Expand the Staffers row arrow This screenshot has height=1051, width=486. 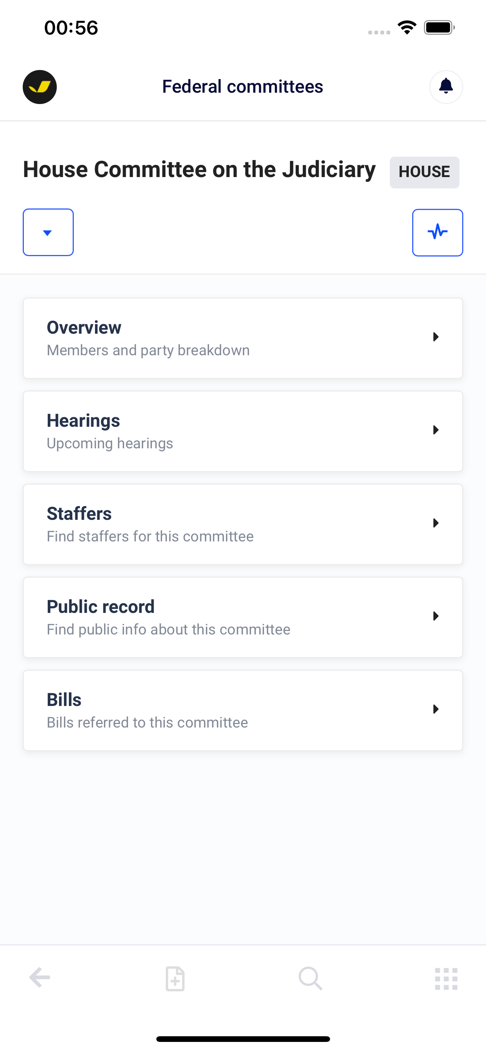coord(436,523)
